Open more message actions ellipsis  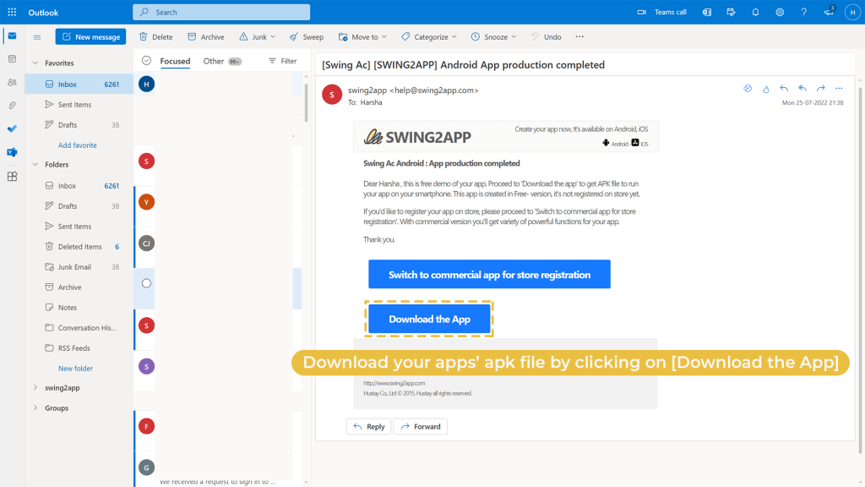point(839,88)
